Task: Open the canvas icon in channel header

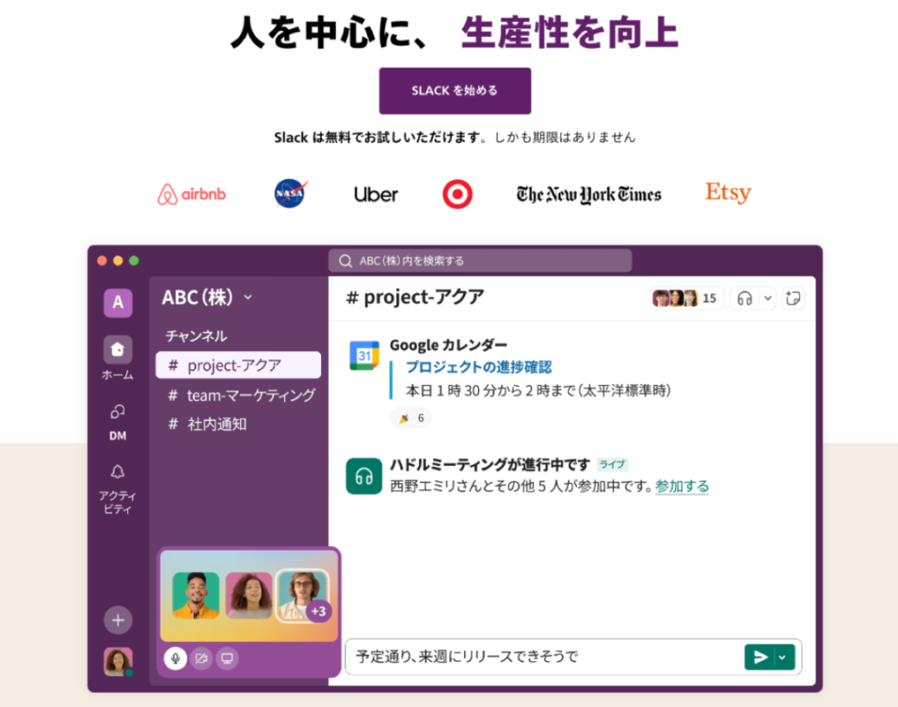Action: coord(793,298)
